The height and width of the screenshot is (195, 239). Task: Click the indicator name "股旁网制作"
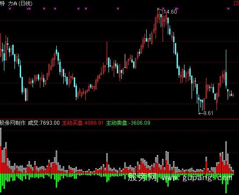click(x=13, y=123)
